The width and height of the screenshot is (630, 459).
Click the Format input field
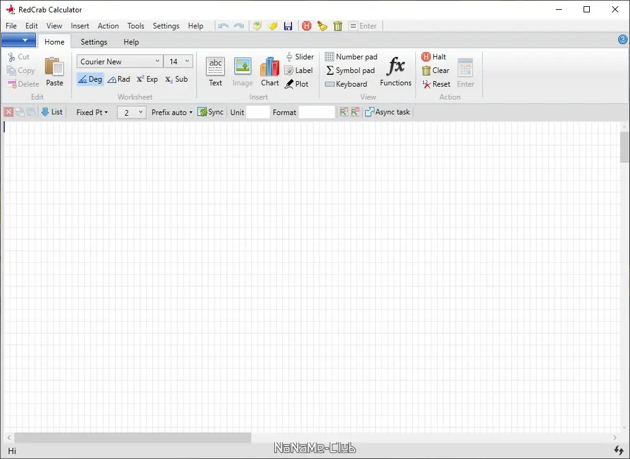(317, 113)
